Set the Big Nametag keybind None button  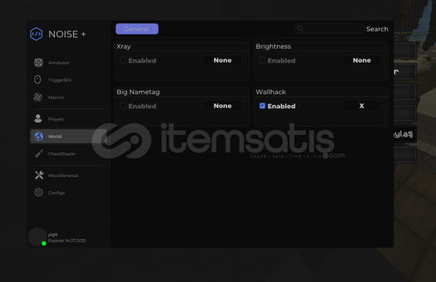[222, 106]
